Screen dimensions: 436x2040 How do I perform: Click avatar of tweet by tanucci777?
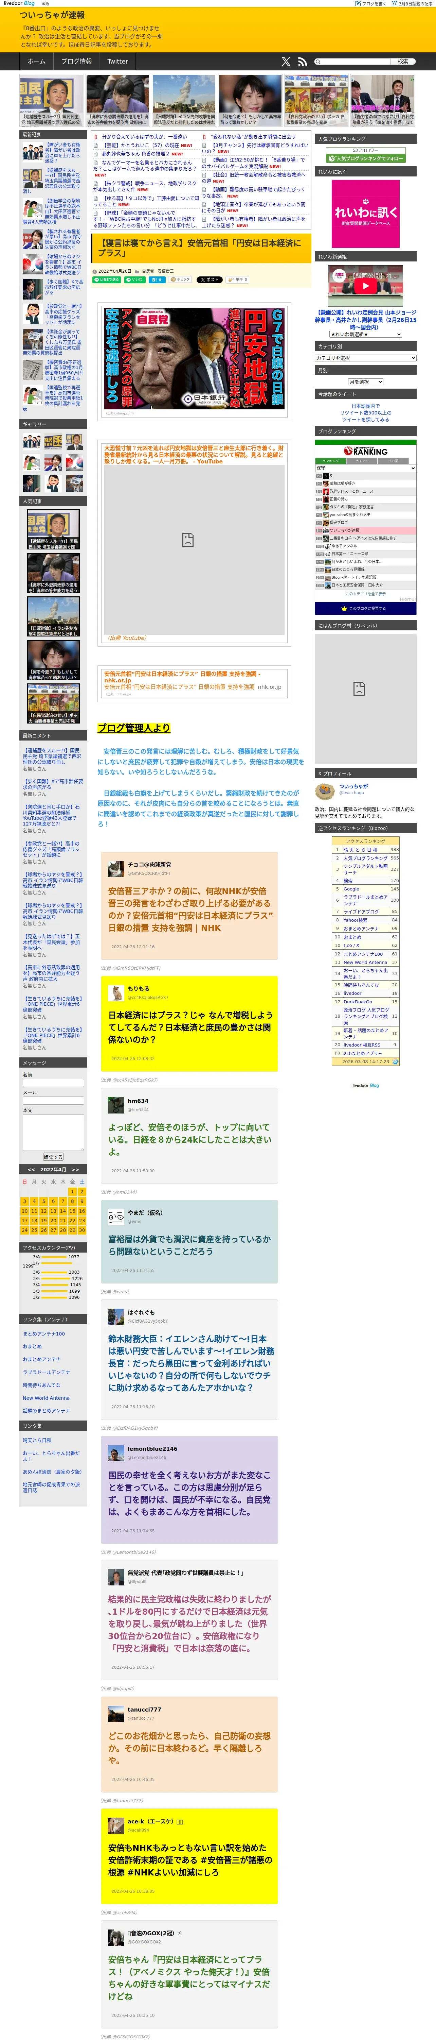116,1713
